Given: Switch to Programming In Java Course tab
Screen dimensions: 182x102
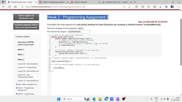Looking at the screenshot, I should click(x=22, y=2).
